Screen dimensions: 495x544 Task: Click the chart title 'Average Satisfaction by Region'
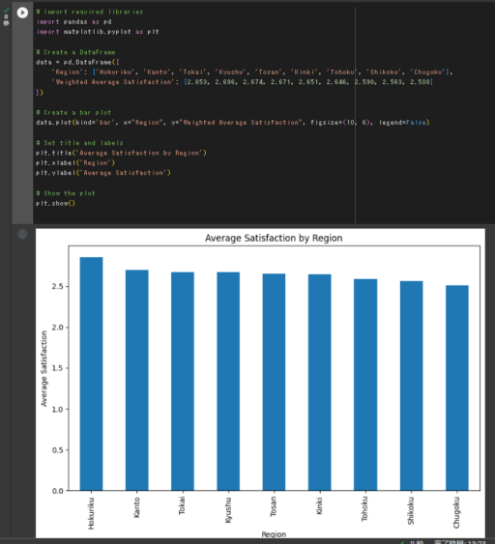[274, 238]
